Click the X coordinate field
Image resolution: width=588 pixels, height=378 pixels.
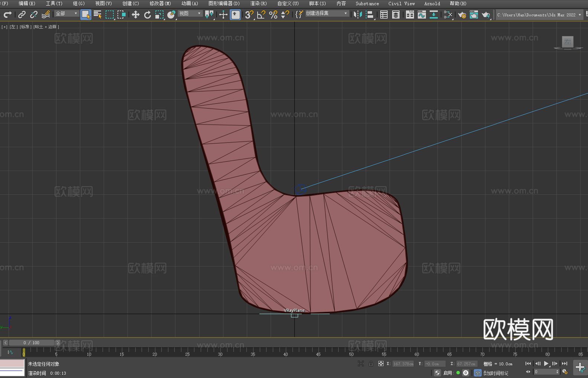403,364
